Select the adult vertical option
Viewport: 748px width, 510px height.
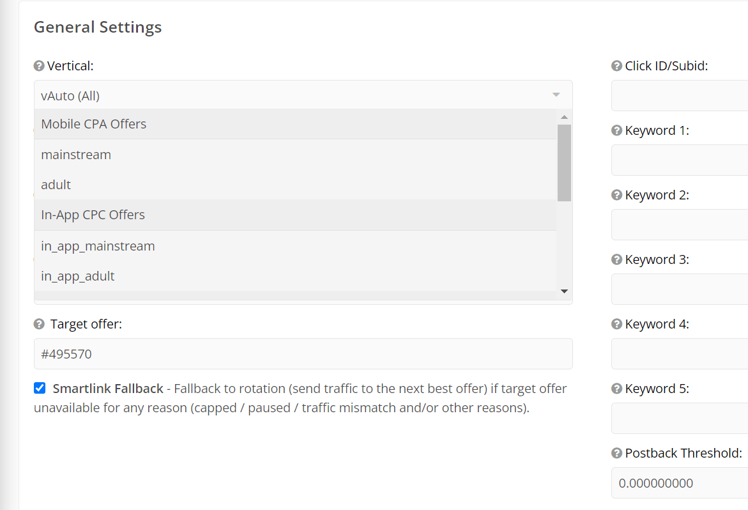pos(295,185)
